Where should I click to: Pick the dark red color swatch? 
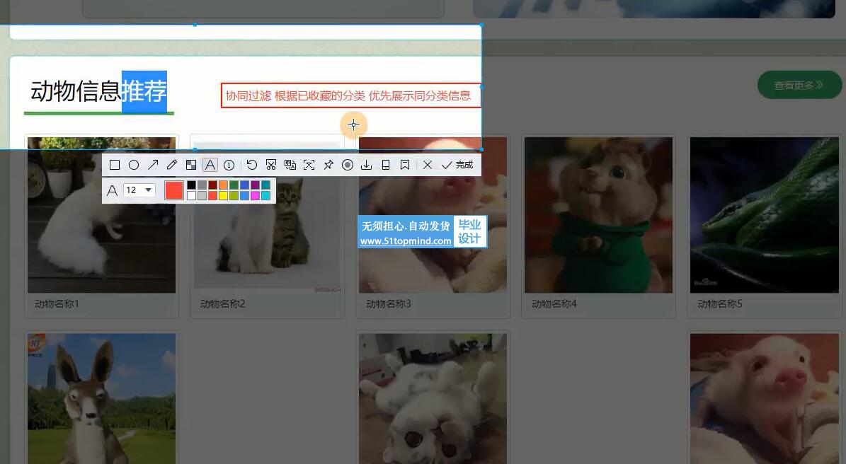click(x=212, y=185)
